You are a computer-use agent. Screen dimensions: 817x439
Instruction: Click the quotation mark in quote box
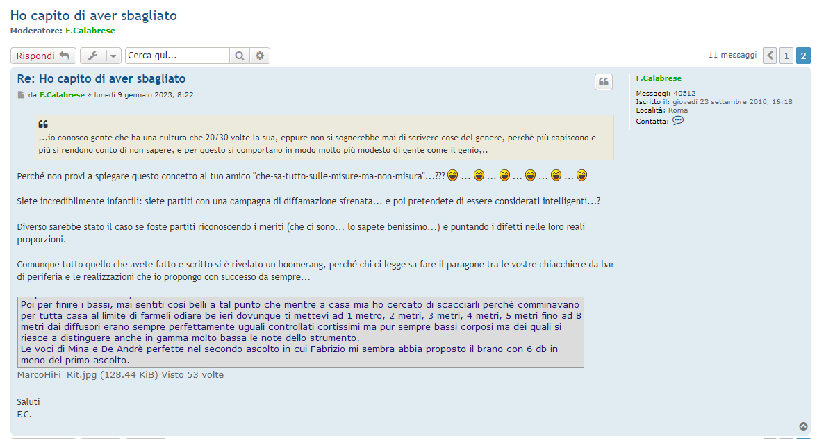[43, 124]
